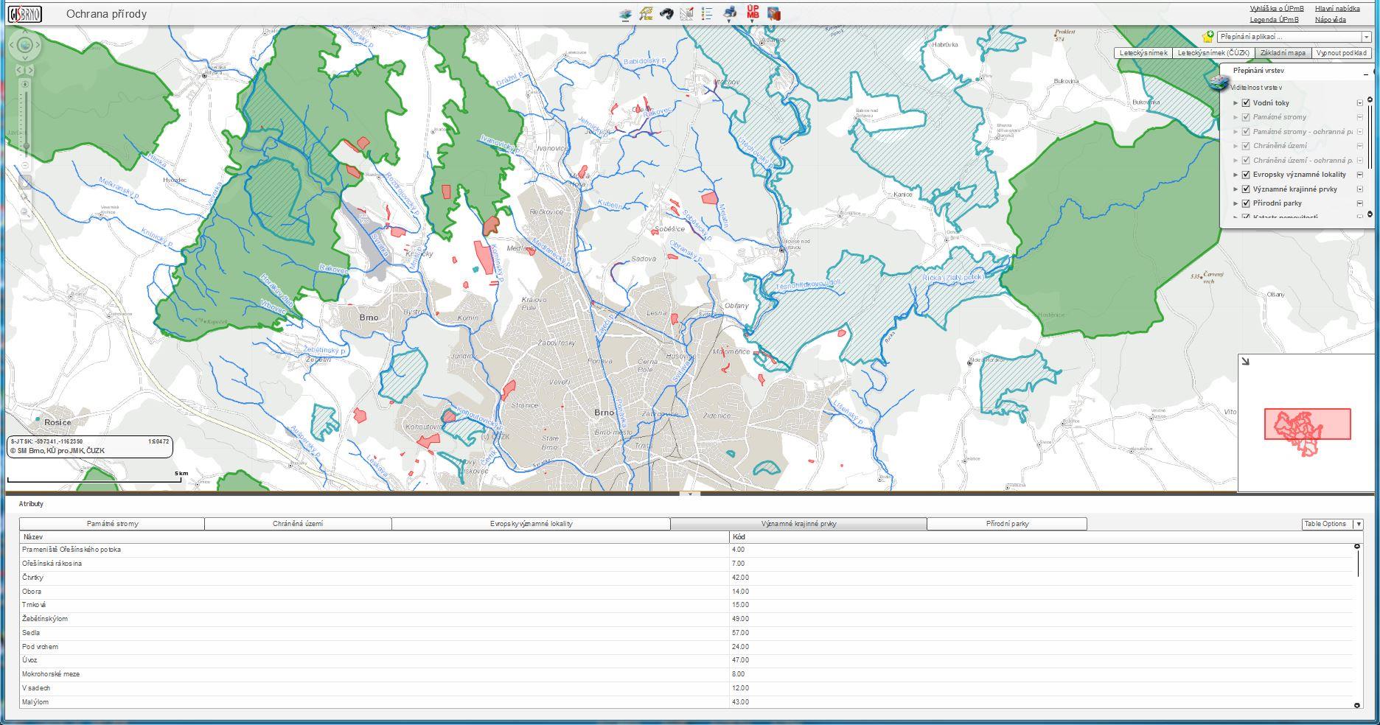Show the legend list icon
This screenshot has width=1380, height=725.
707,14
